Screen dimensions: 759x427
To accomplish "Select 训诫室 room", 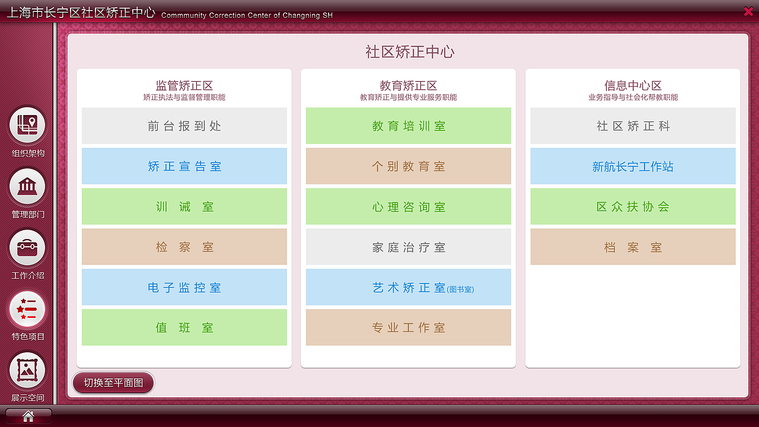I will 184,206.
